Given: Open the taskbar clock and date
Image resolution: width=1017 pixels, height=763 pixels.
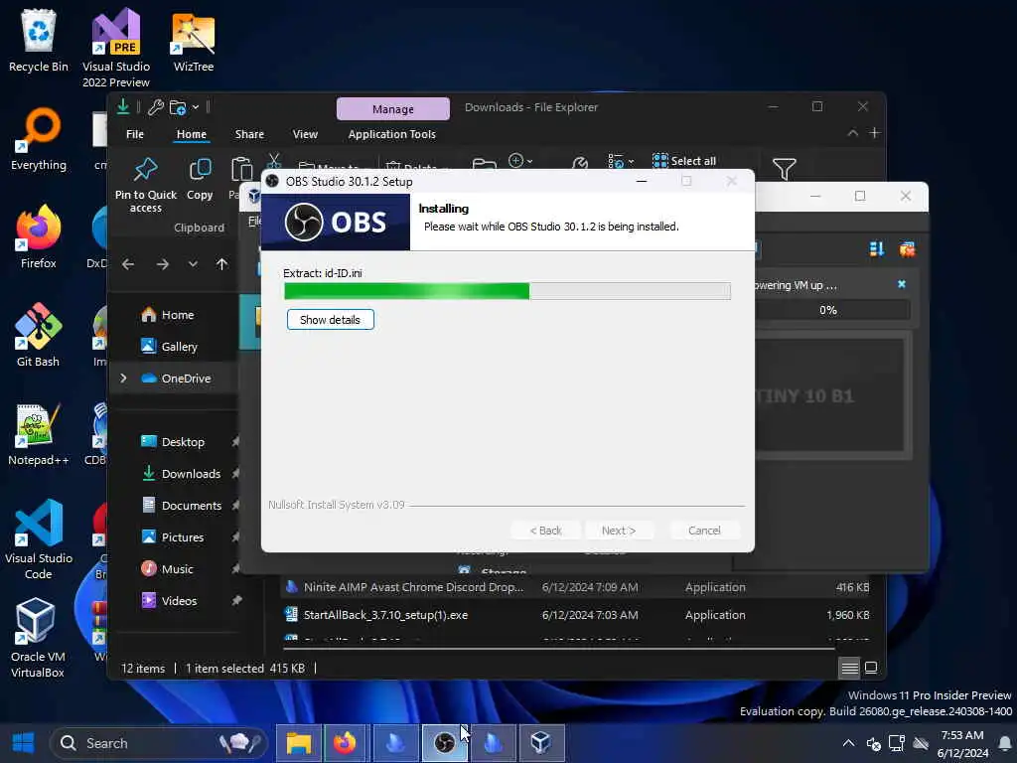Looking at the screenshot, I should (x=962, y=743).
